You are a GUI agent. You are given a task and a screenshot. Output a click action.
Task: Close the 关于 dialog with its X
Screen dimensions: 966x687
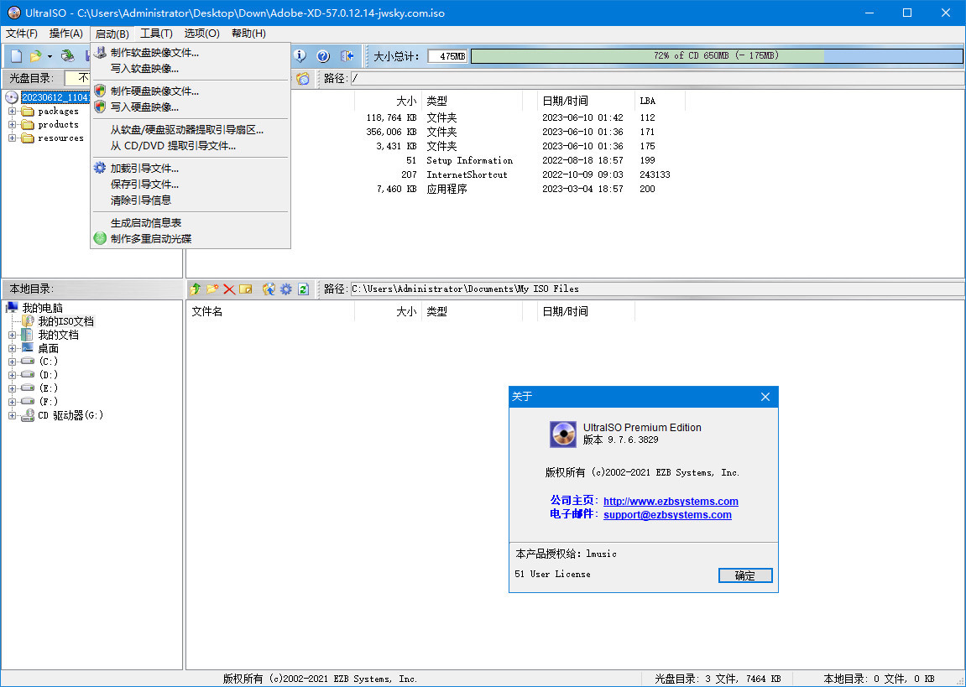click(765, 397)
